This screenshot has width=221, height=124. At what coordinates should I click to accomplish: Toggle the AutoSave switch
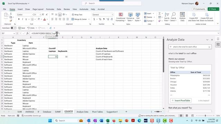click(14, 28)
